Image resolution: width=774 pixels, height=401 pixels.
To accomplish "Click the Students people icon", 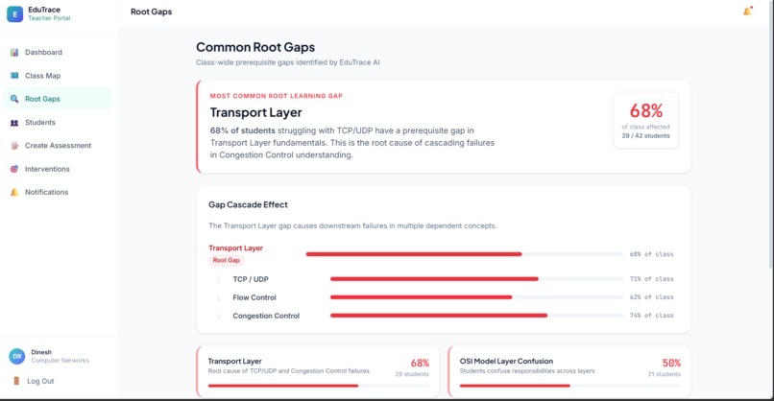I will 14,123.
